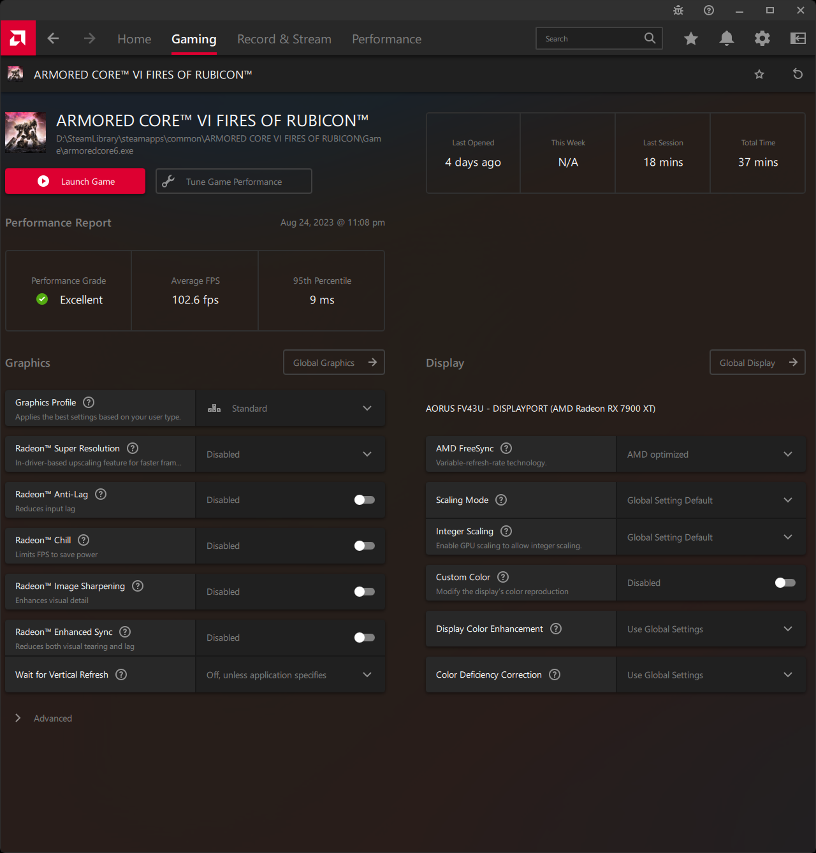
Task: Open AMD FreeSync dropdown
Action: [x=711, y=454]
